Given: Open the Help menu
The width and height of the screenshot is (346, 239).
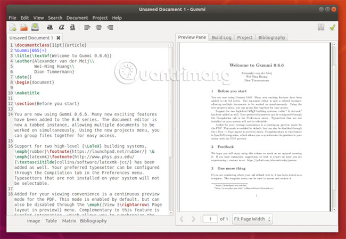Looking at the screenshot, I should coord(117,18).
